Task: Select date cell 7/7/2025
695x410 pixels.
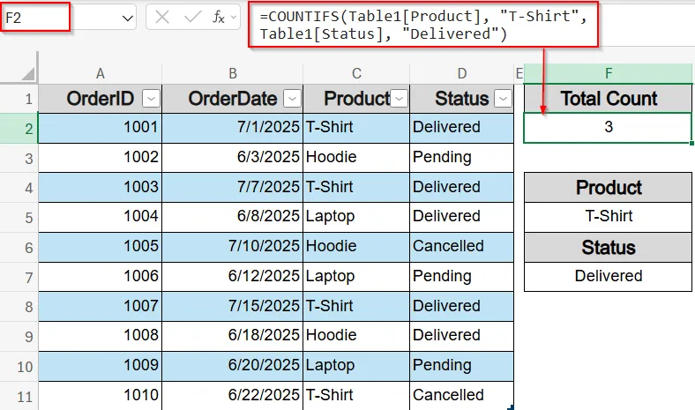Action: click(x=233, y=188)
